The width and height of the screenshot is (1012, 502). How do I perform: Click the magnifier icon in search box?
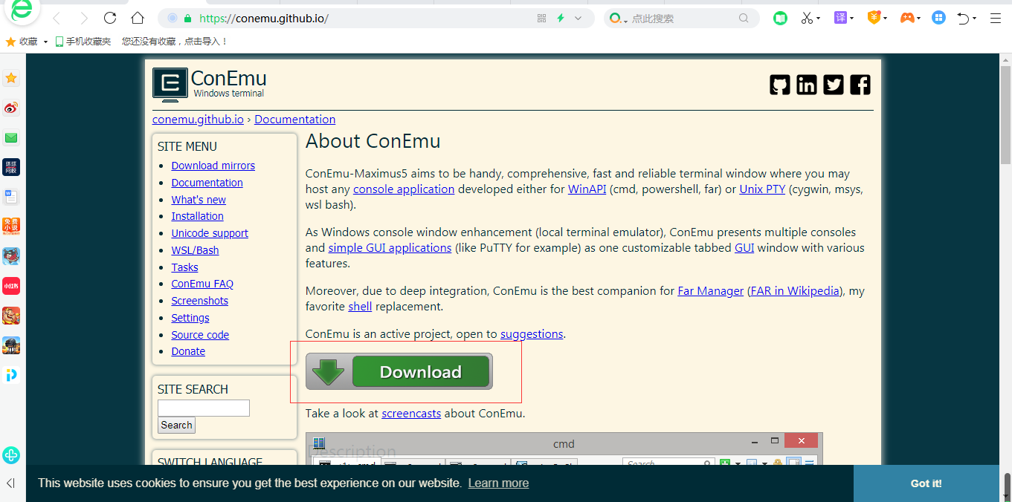(x=744, y=19)
